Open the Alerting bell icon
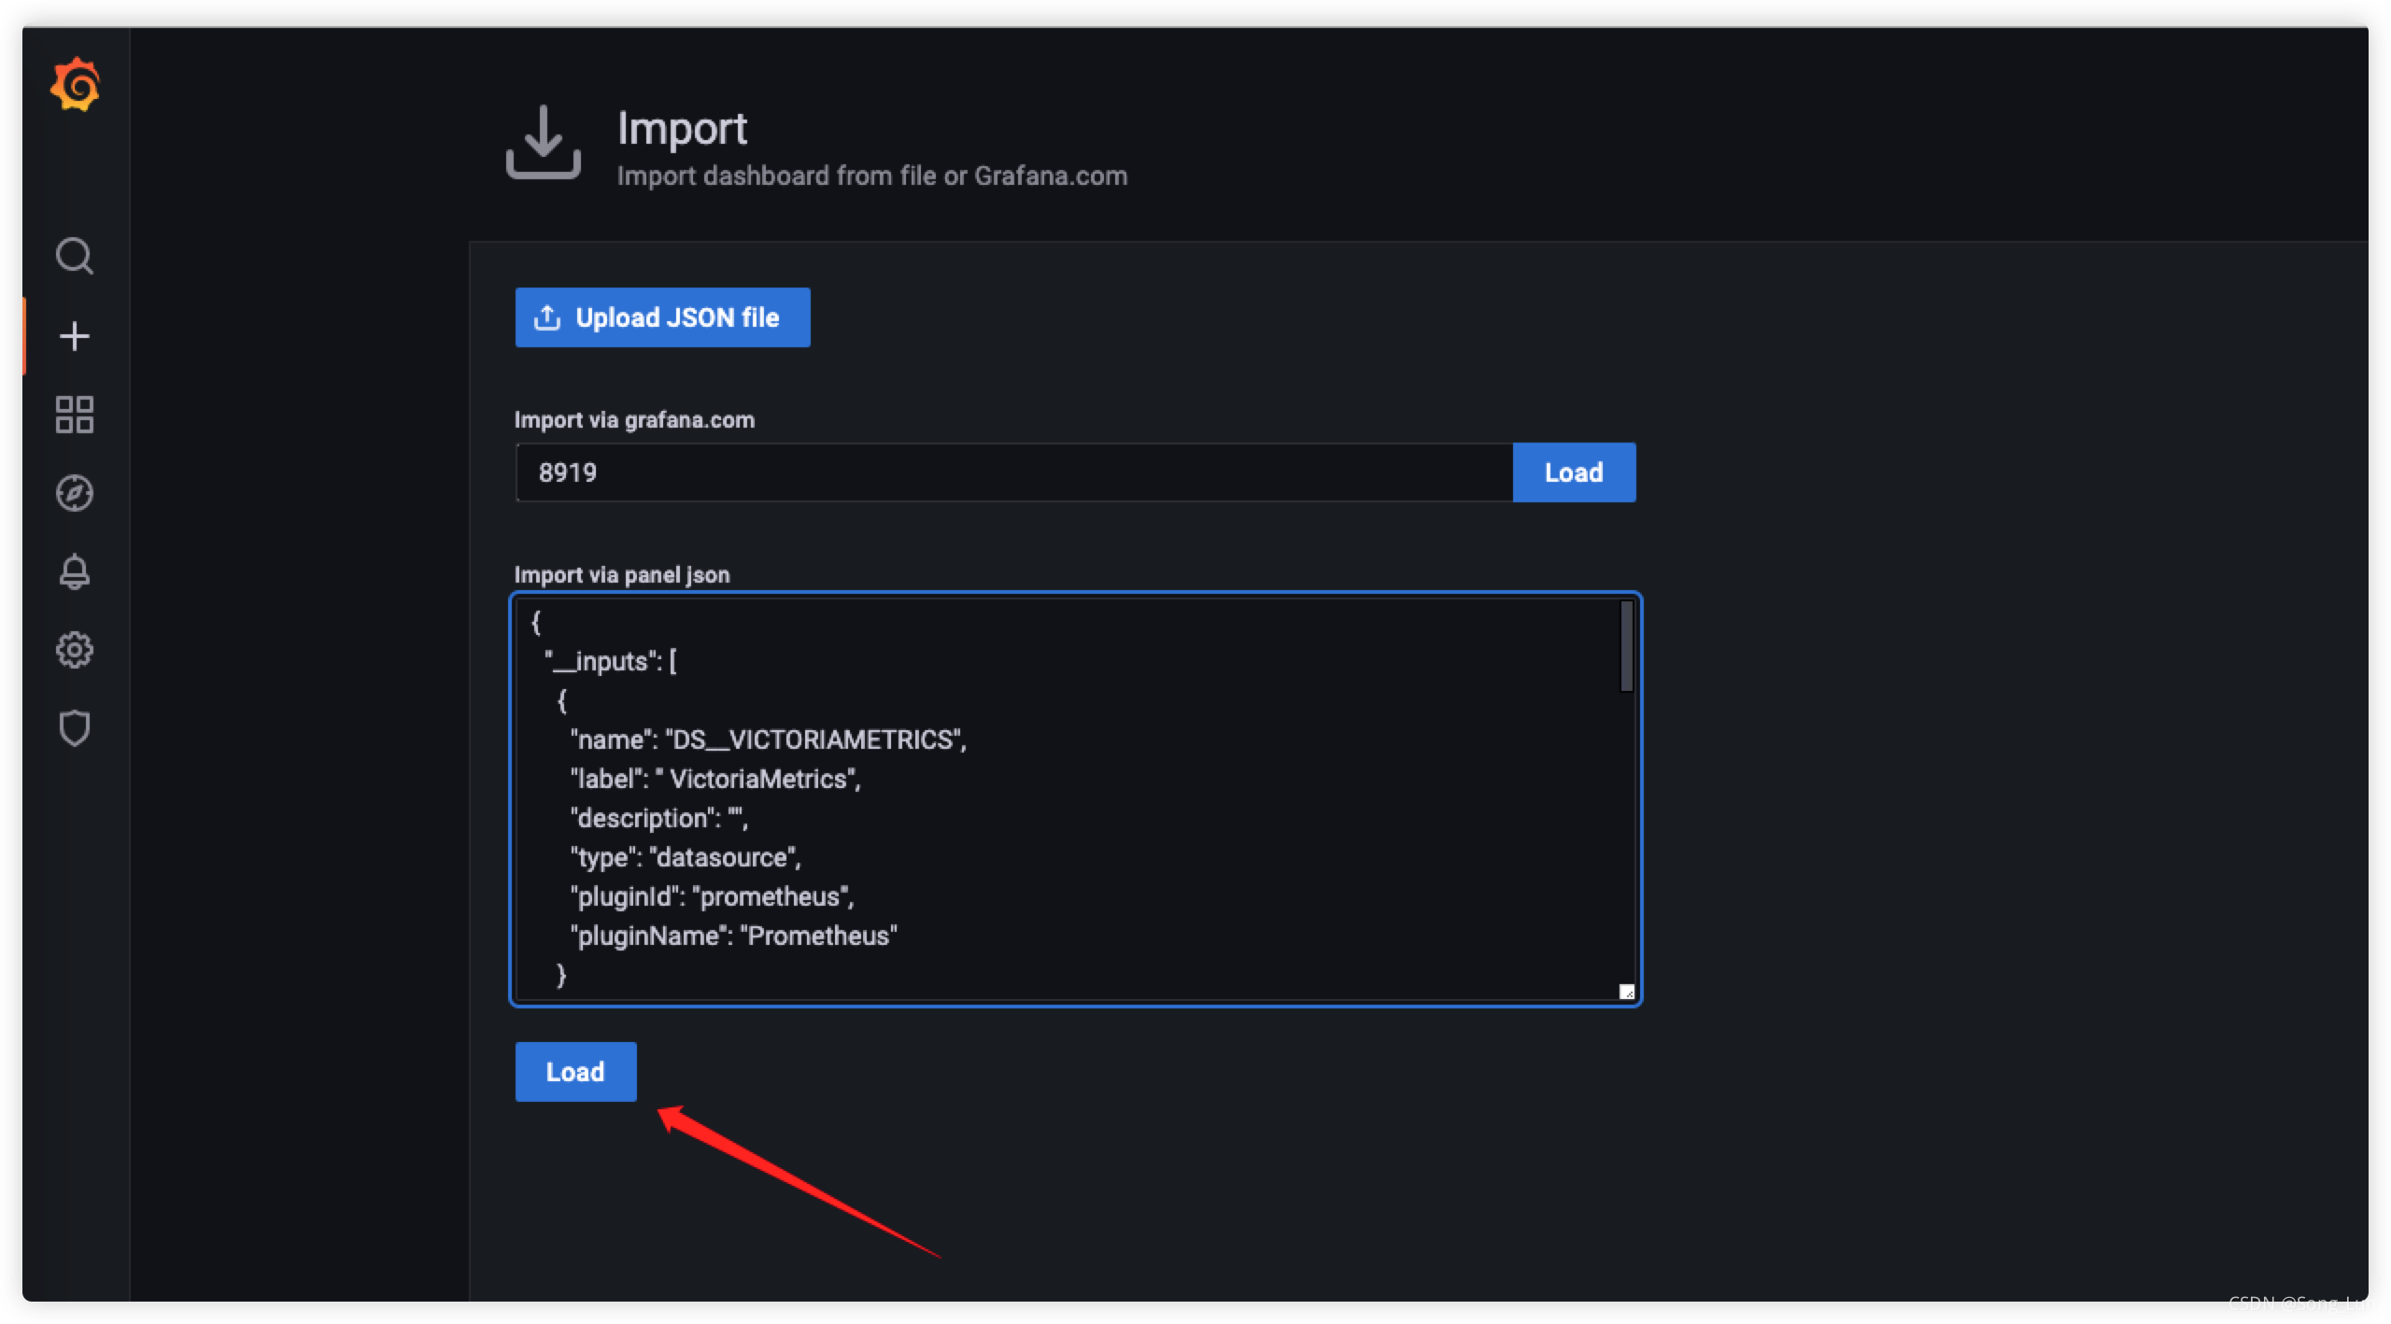This screenshot has height=1324, width=2391. 75,571
